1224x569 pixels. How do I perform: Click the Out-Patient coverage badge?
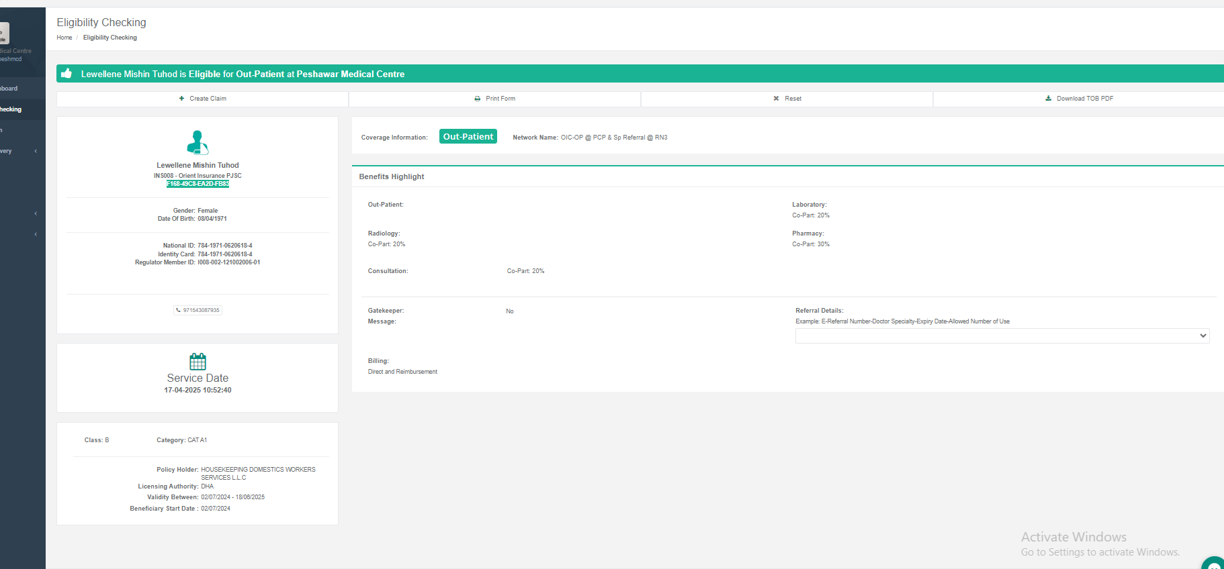(x=468, y=136)
